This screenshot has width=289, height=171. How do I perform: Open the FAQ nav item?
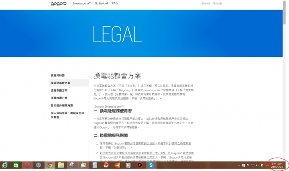[115, 3]
